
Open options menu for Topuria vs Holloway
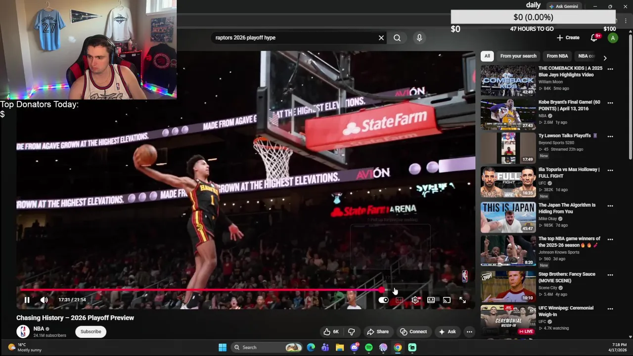610,170
